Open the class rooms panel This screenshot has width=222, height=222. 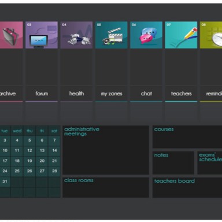point(106,187)
